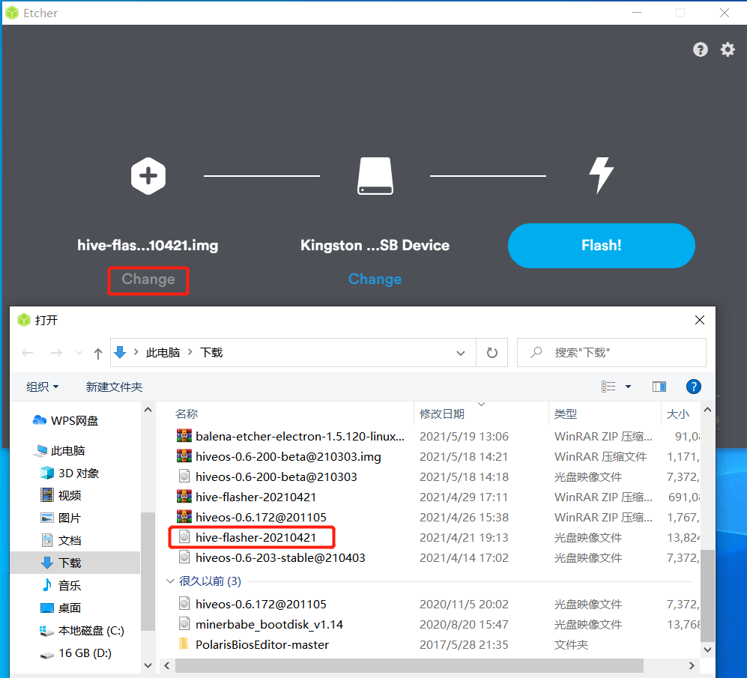747x678 pixels.
Task: Click the plus hexagon image select icon
Action: click(x=148, y=177)
